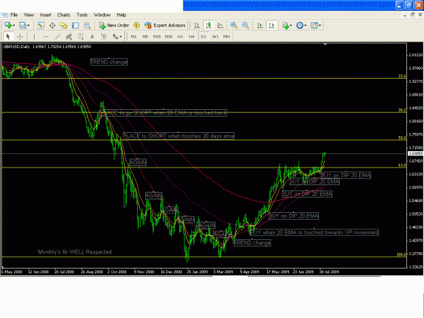Open the Indicators list icon
This screenshot has width=424, height=318.
click(x=286, y=25)
